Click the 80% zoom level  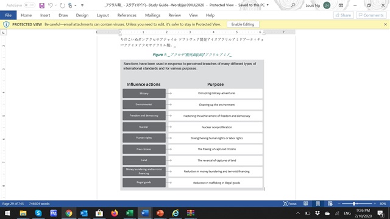point(383,204)
